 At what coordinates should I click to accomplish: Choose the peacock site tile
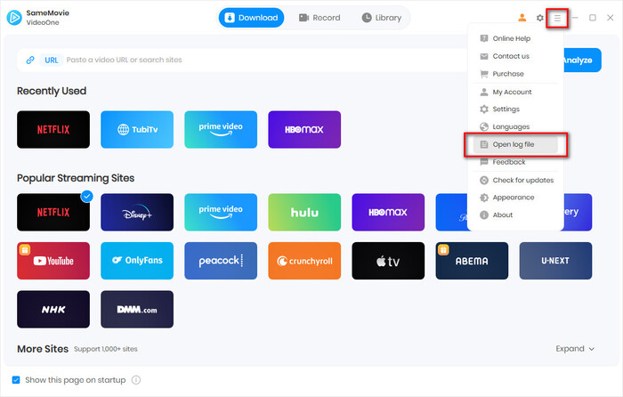(x=221, y=261)
